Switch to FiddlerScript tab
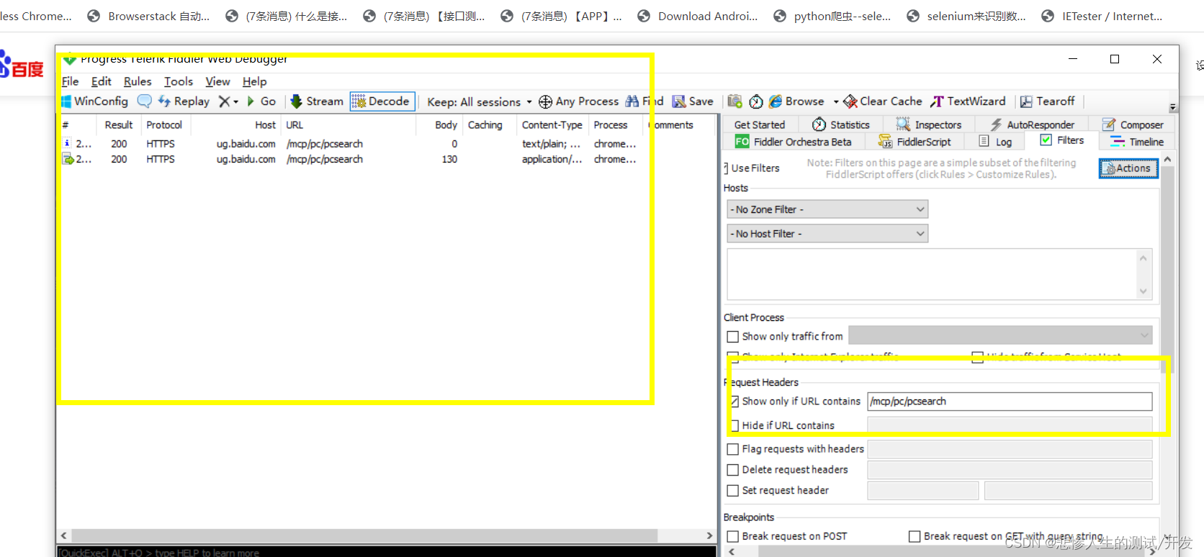 click(x=915, y=142)
